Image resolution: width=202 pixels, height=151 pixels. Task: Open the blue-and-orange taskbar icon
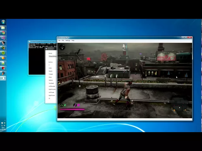(3, 73)
